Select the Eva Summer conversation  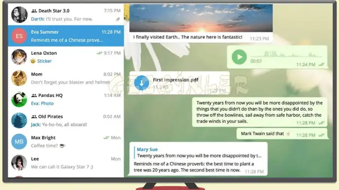66,36
